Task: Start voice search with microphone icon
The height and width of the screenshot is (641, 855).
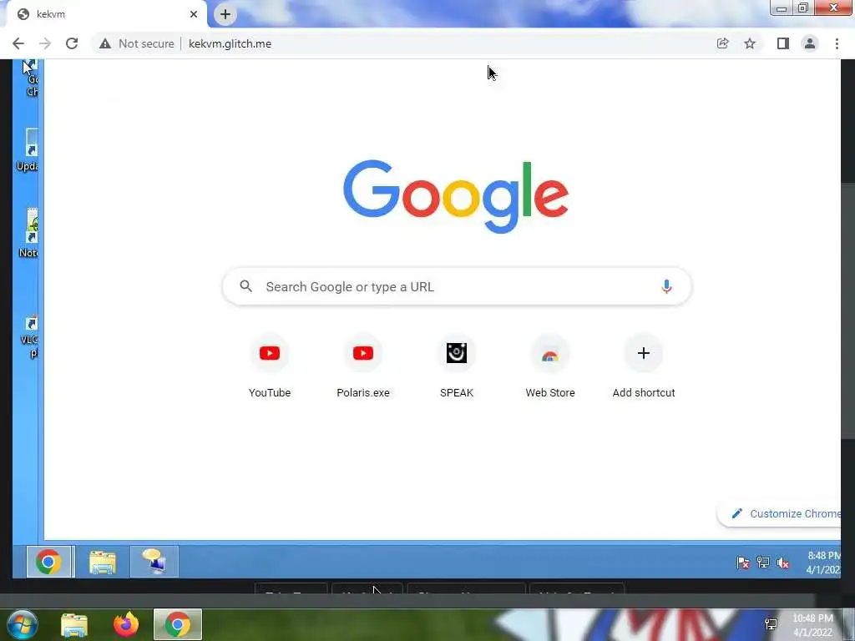Action: coord(665,287)
